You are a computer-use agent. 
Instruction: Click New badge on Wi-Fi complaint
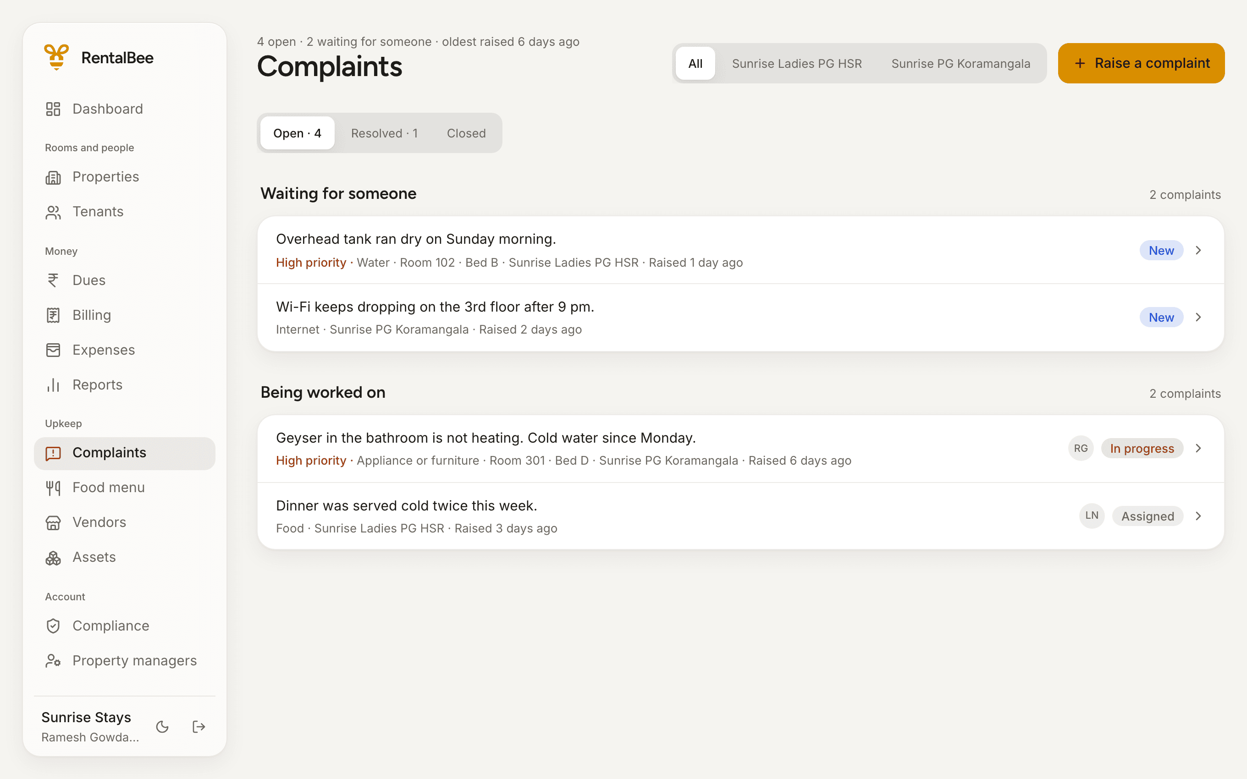pos(1161,318)
